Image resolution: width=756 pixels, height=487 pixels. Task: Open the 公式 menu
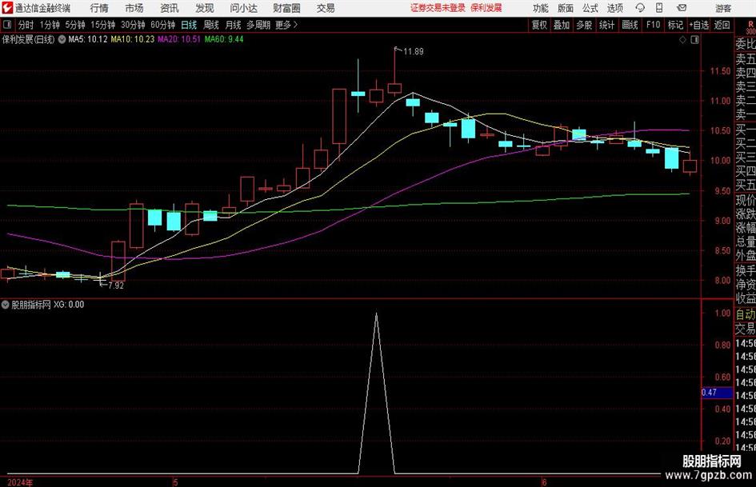590,8
